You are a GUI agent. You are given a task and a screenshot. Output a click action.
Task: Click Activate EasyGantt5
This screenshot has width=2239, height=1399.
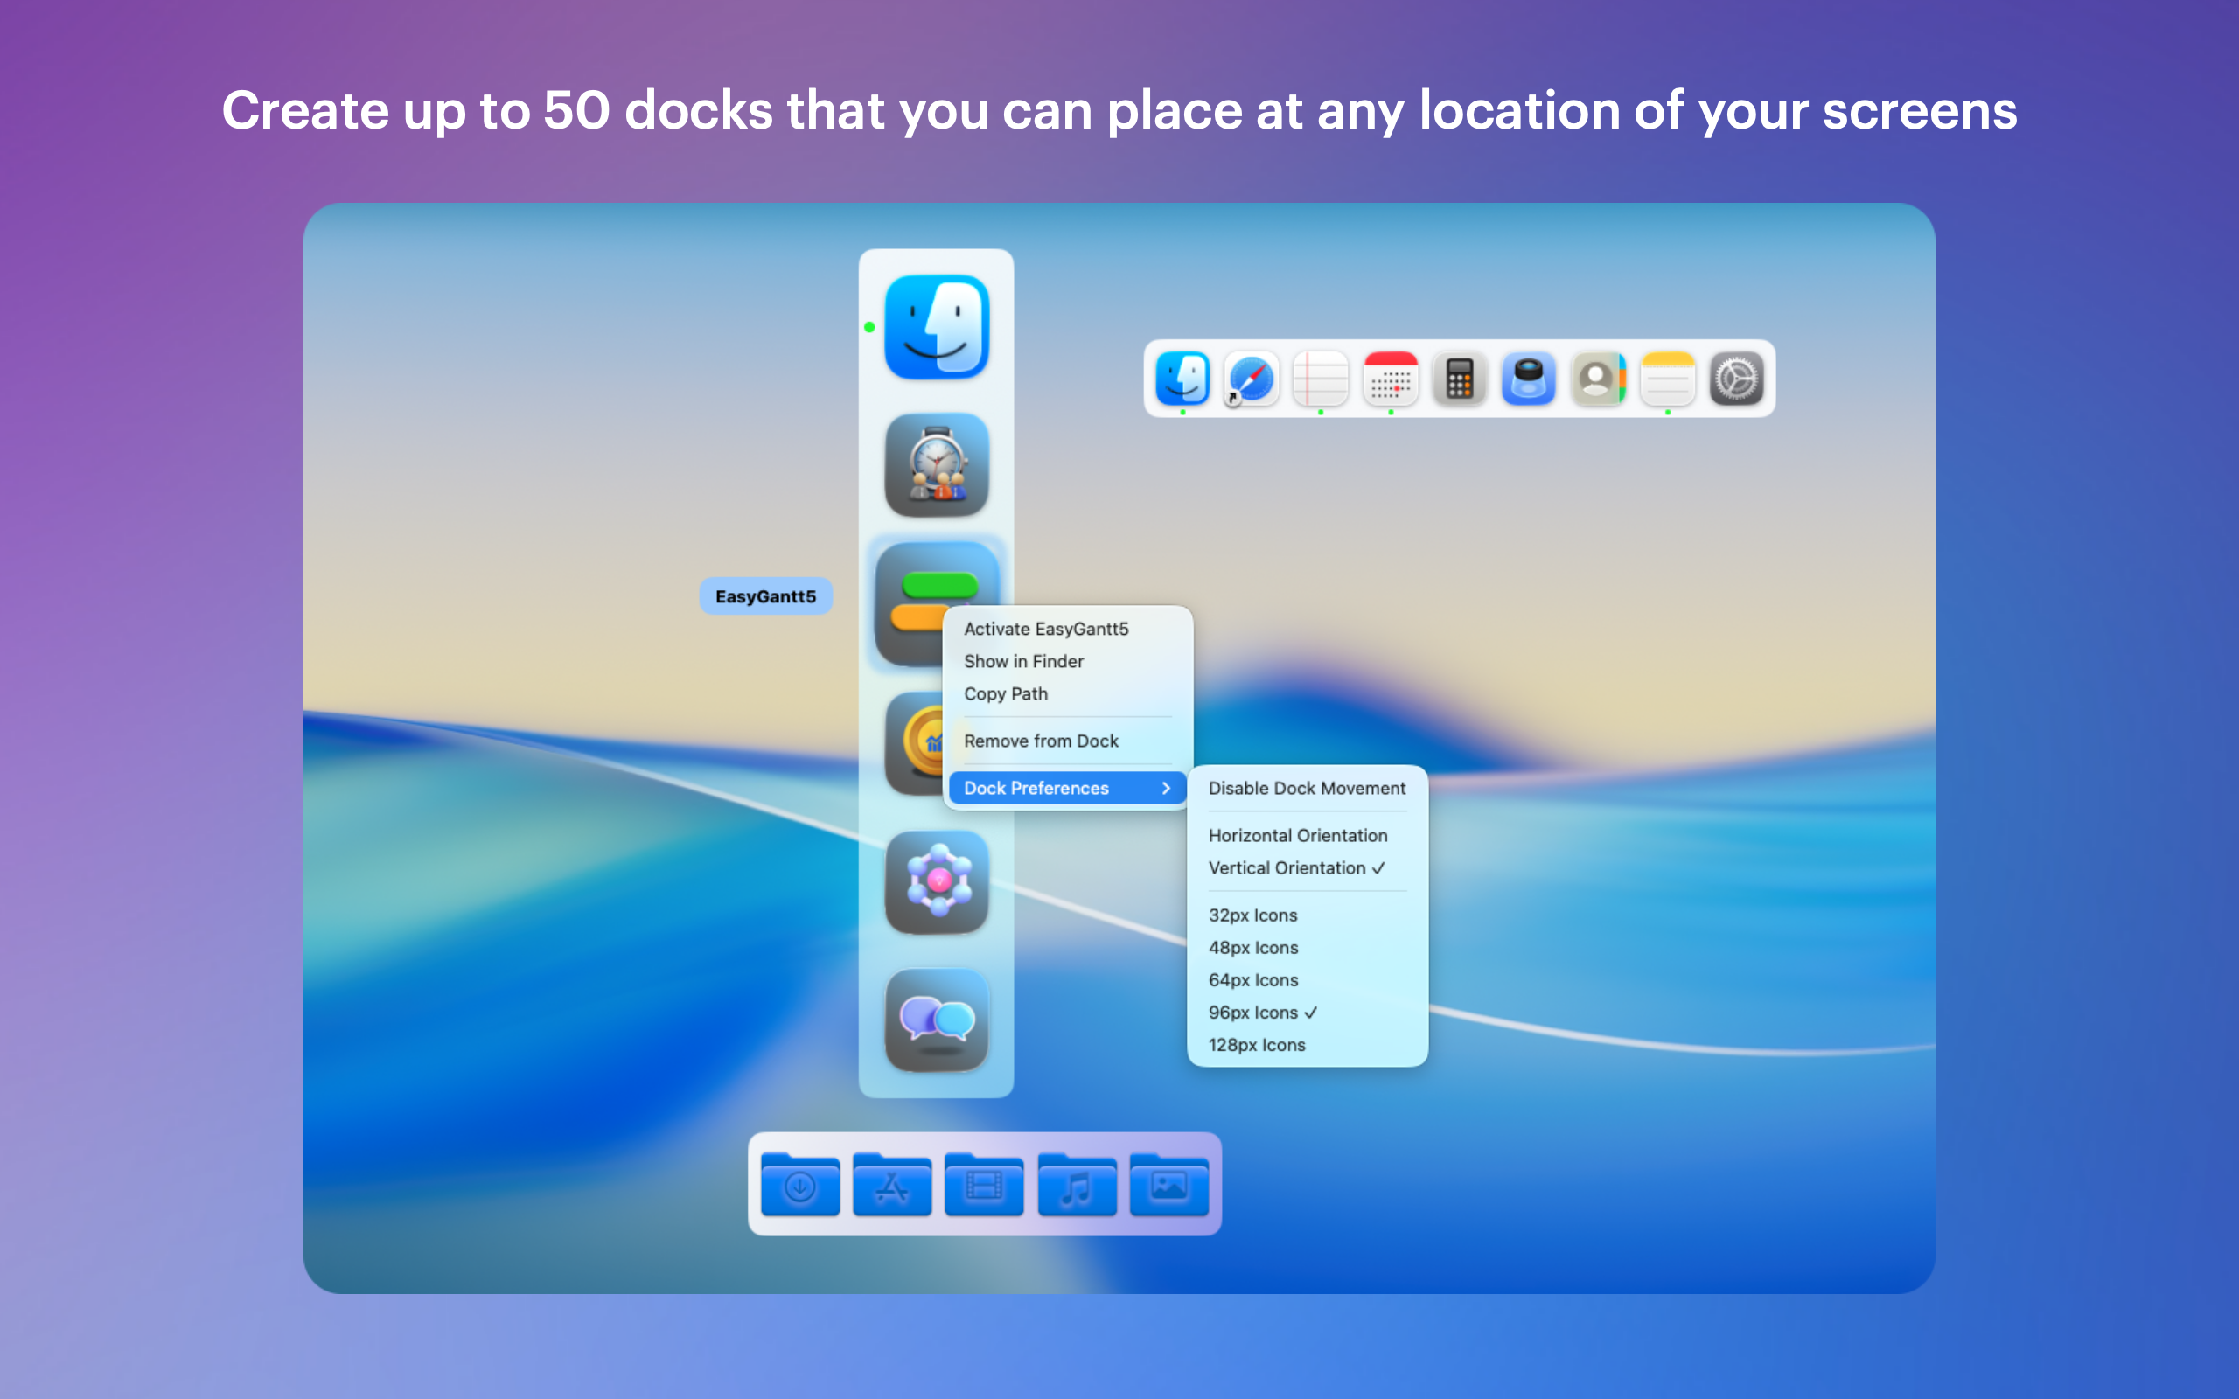tap(1045, 630)
